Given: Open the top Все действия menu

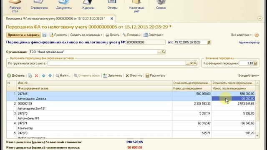Looking at the screenshot, I should click(241, 35).
